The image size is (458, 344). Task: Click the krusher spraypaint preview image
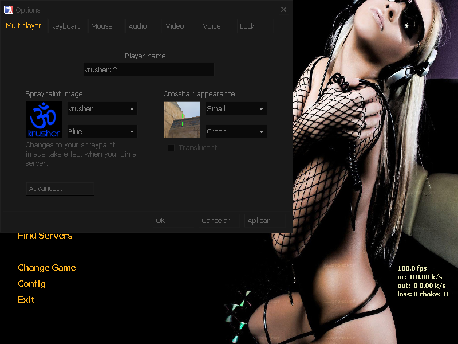click(x=44, y=120)
